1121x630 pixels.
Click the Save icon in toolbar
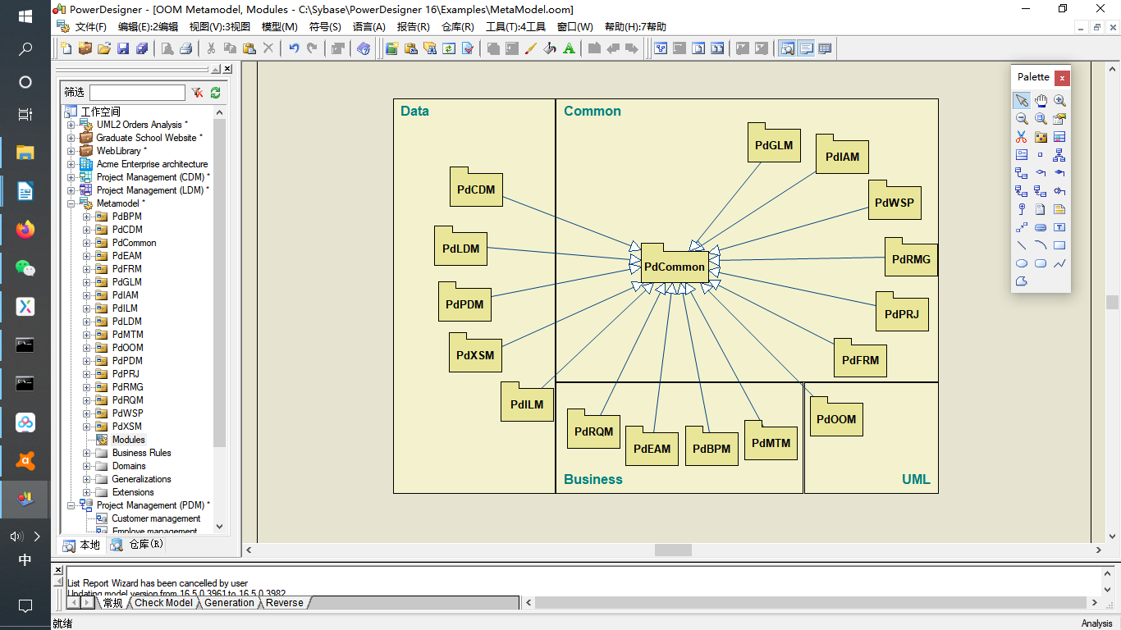(123, 48)
